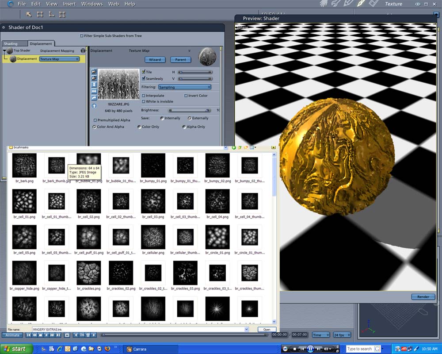Screen dimensions: 442x354
Task: Click the top folder icon to load texture
Action: (94, 71)
